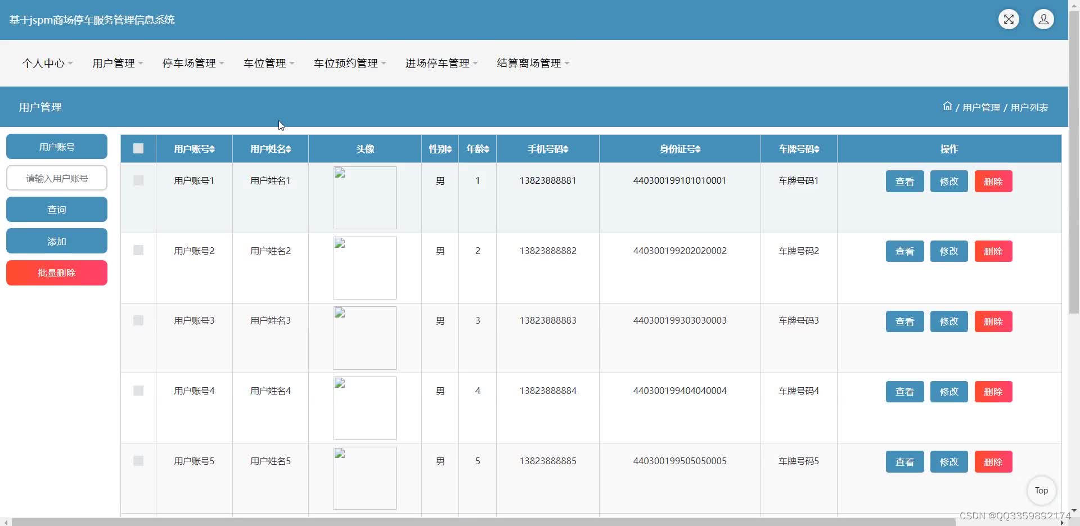Click 查看 for 用户账号1
Viewport: 1080px width, 526px height.
point(904,182)
